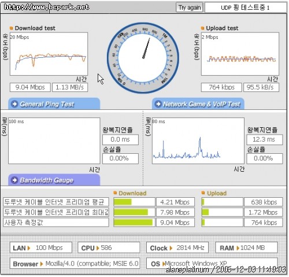Click the 9.04 Mbps download result field
Screen dimensions: 289x277
(x=30, y=87)
